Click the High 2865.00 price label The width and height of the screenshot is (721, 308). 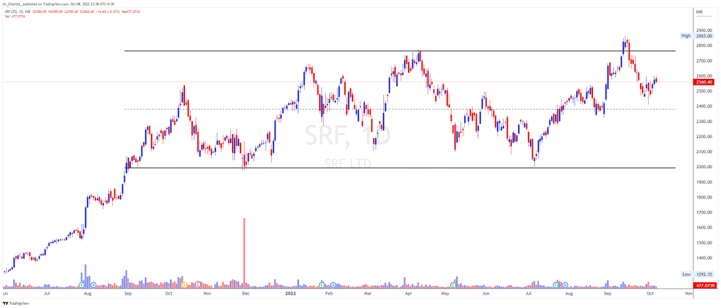696,36
